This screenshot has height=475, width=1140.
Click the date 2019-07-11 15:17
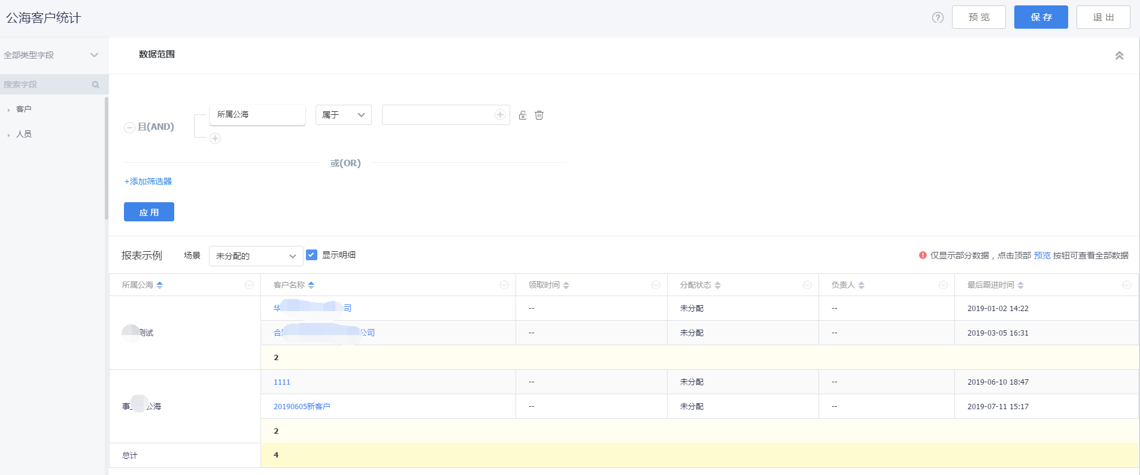coord(998,407)
